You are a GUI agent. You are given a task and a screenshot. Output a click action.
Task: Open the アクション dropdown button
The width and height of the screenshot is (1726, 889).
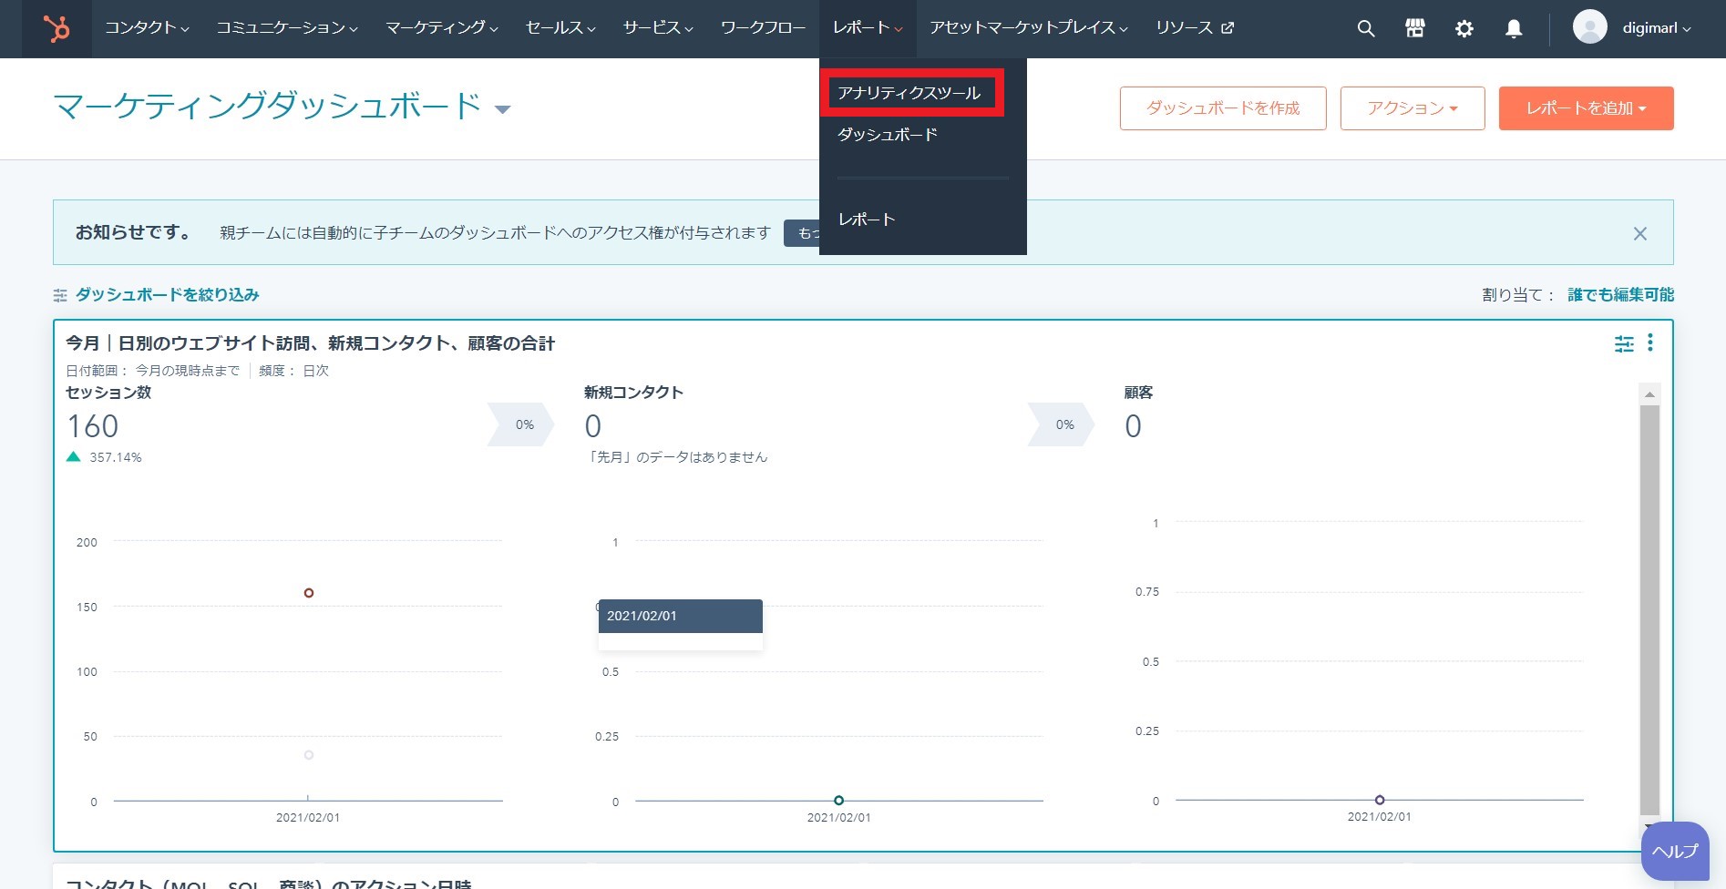[1413, 108]
